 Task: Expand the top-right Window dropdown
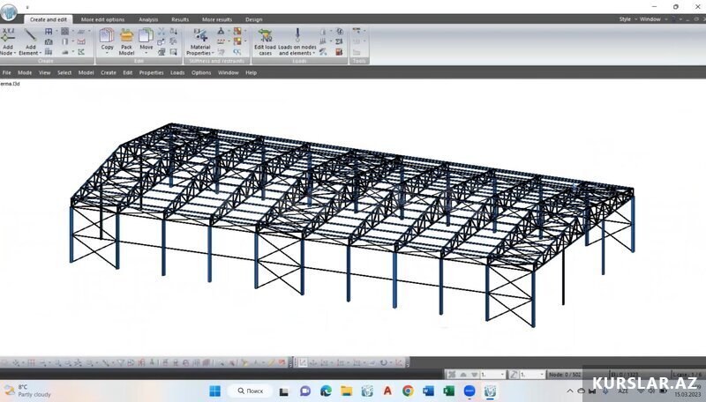pos(651,19)
